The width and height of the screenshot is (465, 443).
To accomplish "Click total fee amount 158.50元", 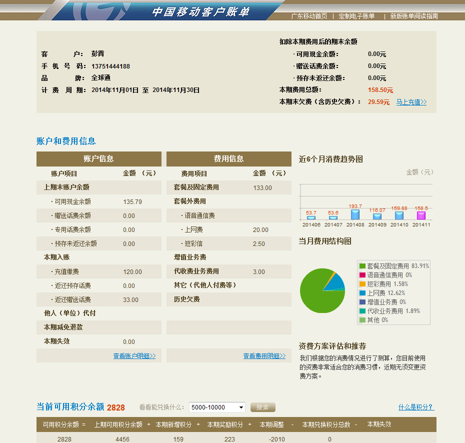I will click(x=380, y=90).
